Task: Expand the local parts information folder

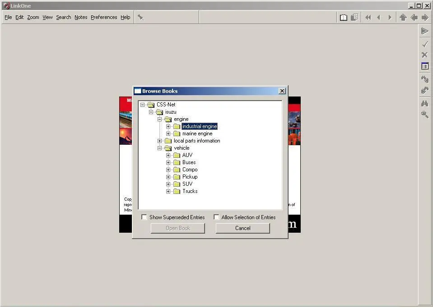Action: 160,141
